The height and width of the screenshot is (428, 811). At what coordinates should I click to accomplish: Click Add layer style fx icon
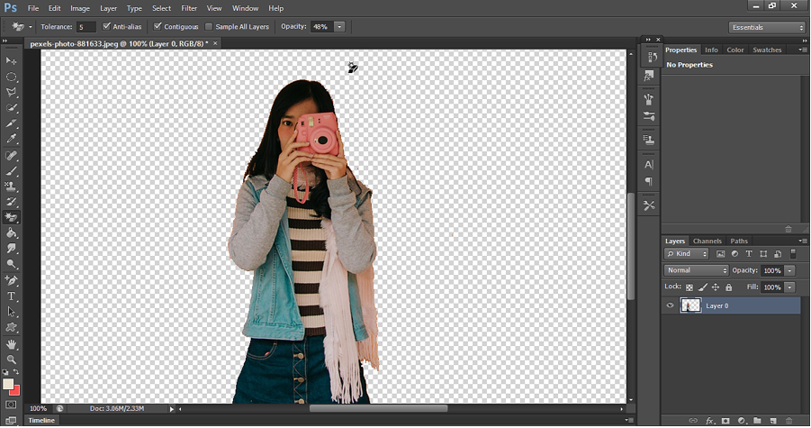[710, 422]
